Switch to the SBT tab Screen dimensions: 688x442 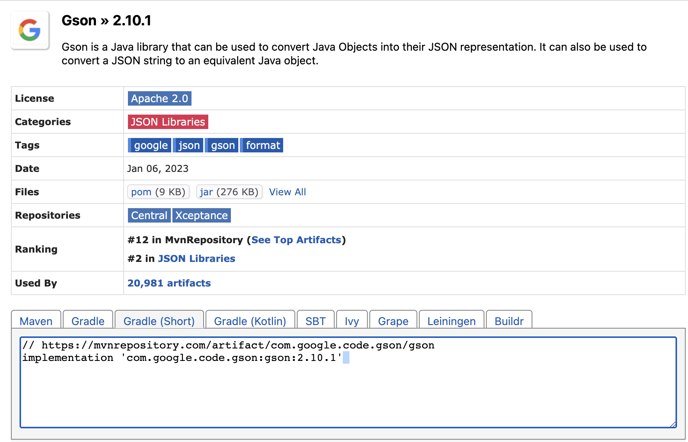click(x=316, y=320)
